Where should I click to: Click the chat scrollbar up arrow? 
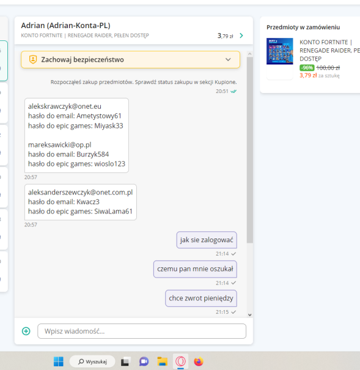tap(249, 54)
